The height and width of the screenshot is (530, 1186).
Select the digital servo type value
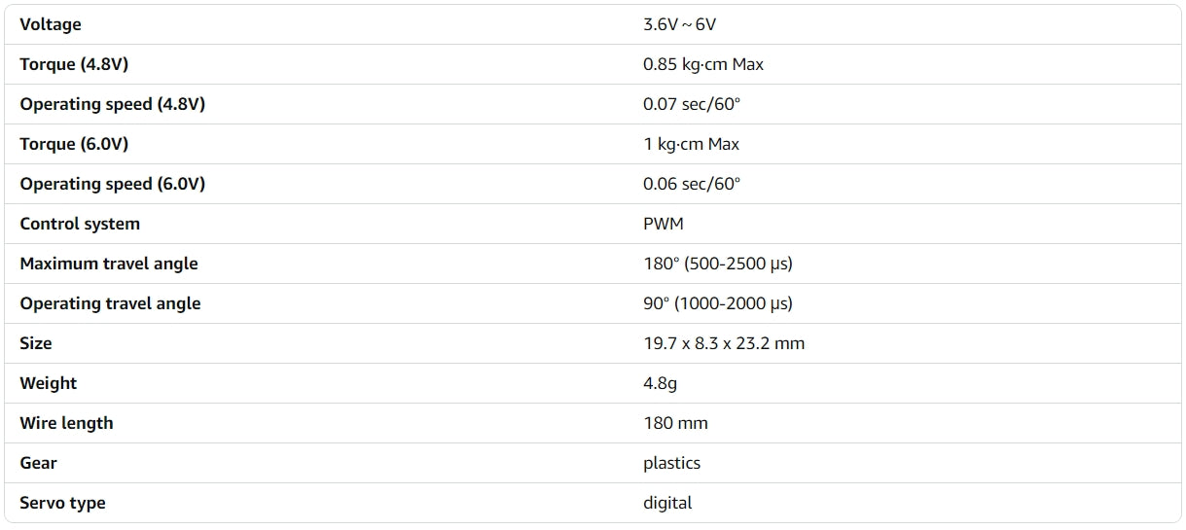[x=667, y=503]
